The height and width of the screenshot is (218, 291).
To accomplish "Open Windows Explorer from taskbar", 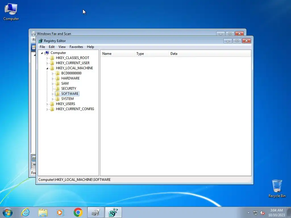I will 43,212.
